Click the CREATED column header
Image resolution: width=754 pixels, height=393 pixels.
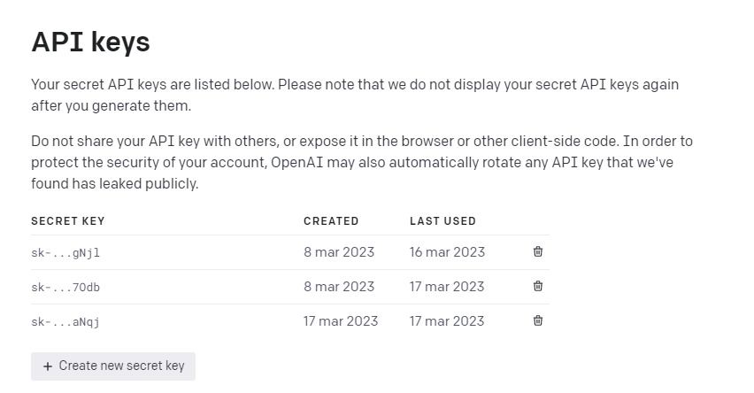331,221
